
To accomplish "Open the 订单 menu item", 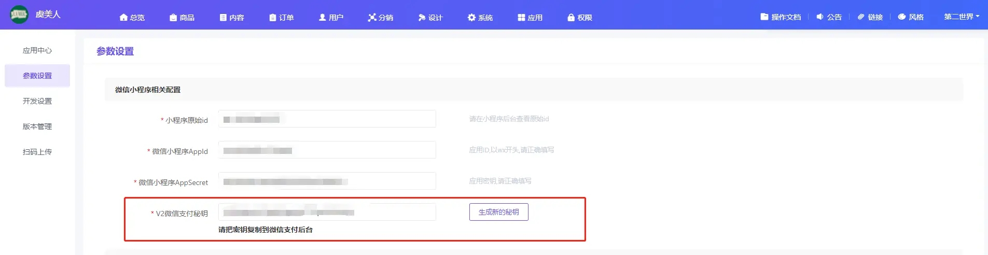I will click(x=282, y=18).
